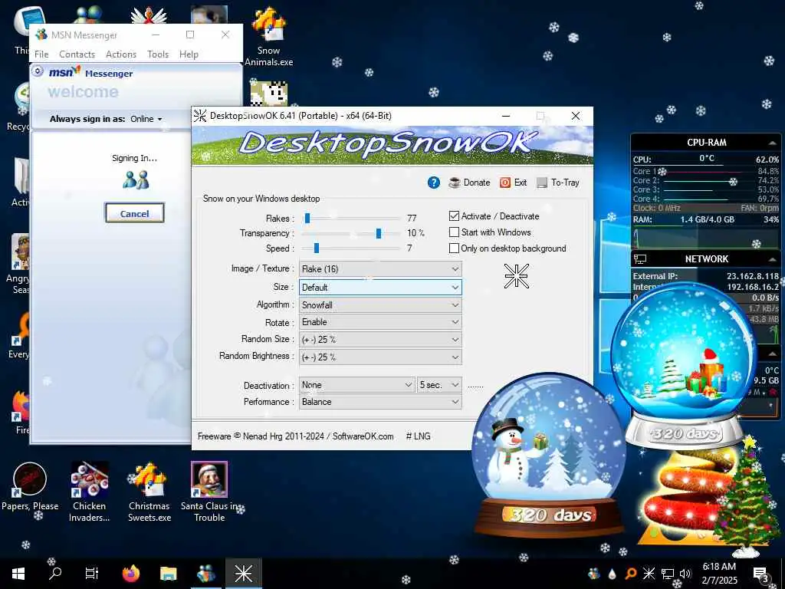
Task: Open the Deactivation dropdown showing None
Action: pos(357,385)
